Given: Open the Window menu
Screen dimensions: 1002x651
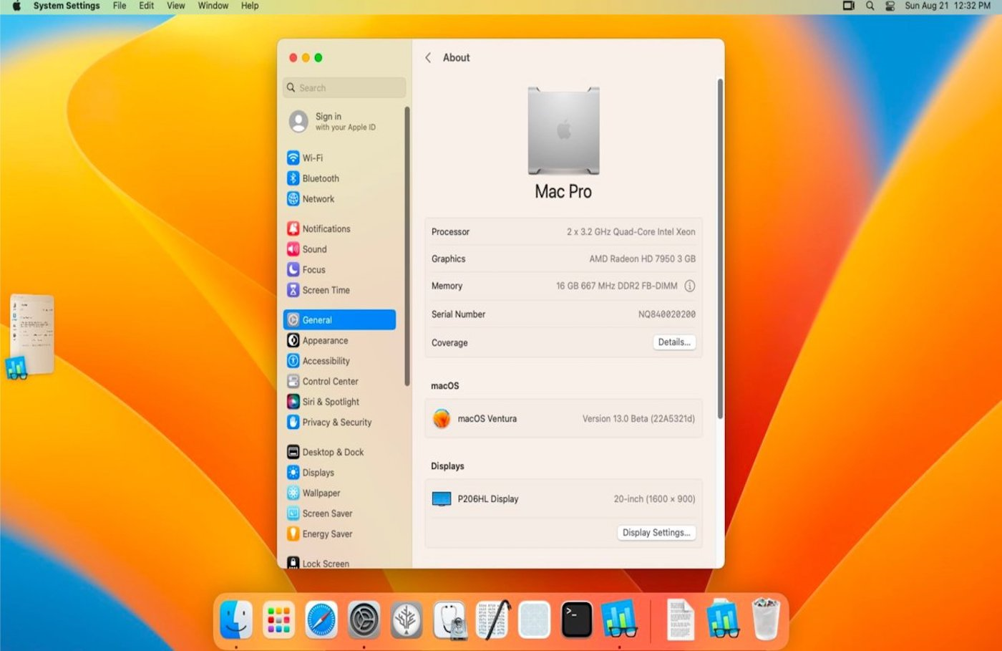Looking at the screenshot, I should click(213, 6).
